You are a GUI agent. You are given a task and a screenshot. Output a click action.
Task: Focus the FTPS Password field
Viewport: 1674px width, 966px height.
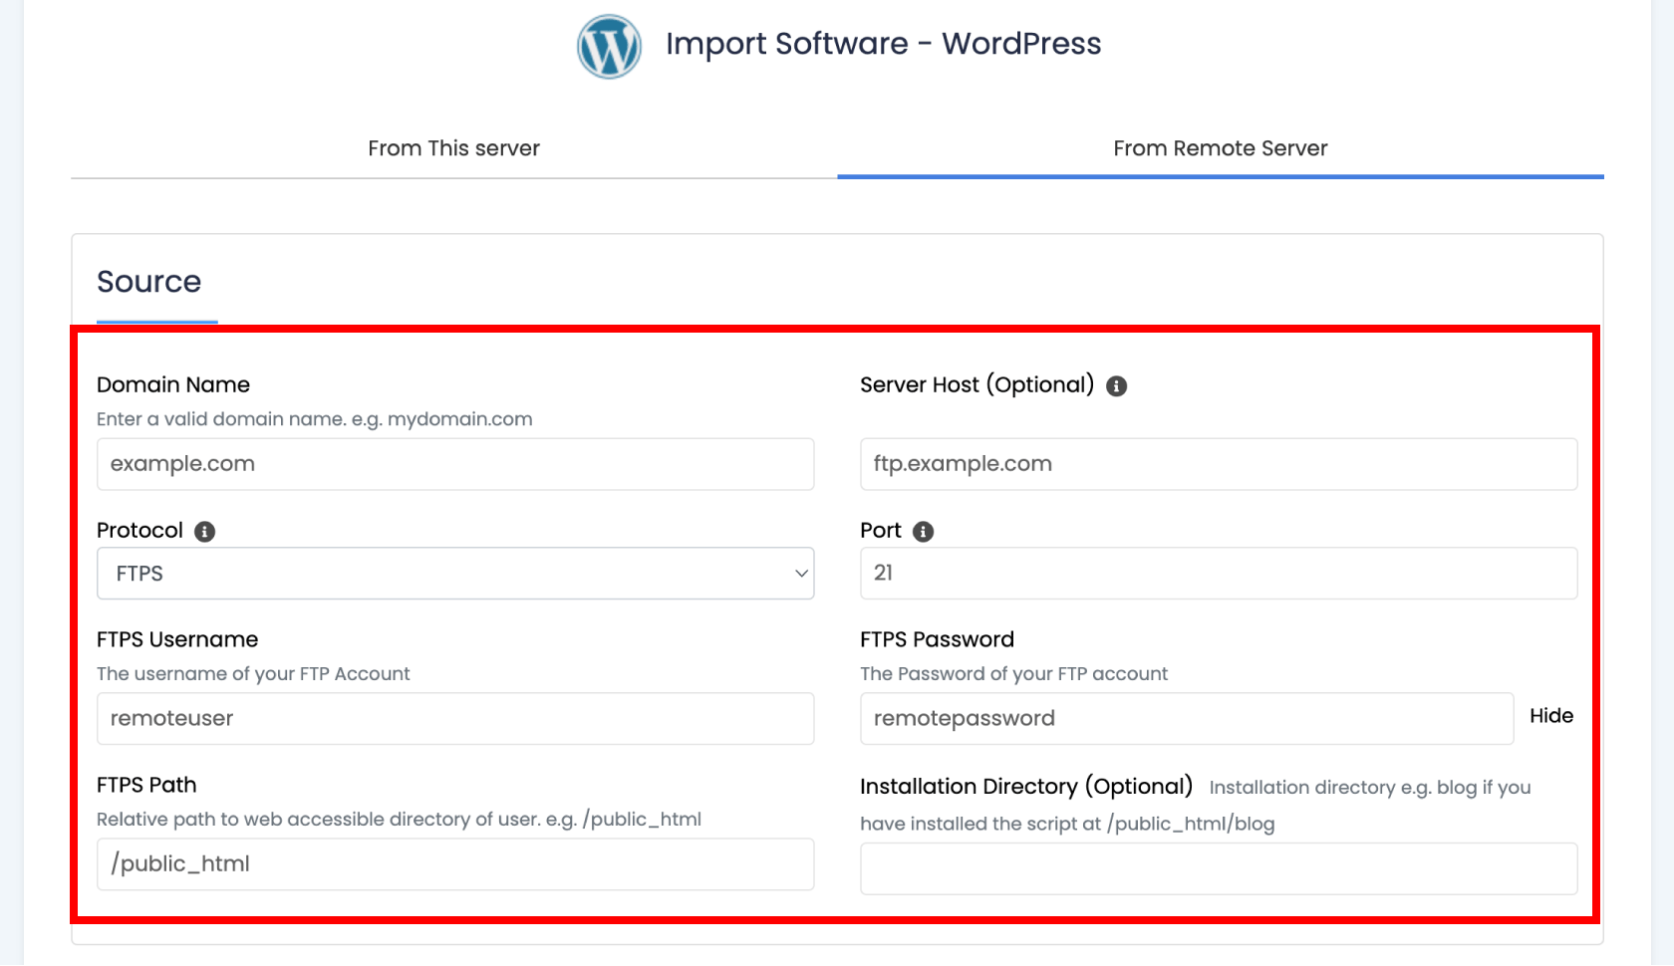tap(1187, 719)
